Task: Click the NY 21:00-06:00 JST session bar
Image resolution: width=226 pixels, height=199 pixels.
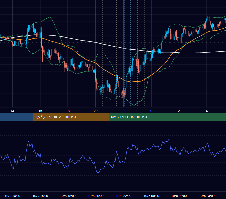Action: (167, 117)
